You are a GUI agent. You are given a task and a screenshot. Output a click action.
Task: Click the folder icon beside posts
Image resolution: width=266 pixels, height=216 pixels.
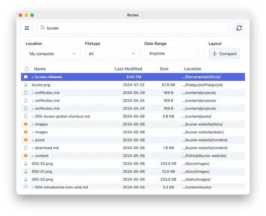click(x=26, y=140)
